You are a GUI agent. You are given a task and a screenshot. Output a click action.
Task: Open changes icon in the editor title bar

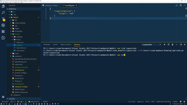tap(176, 5)
